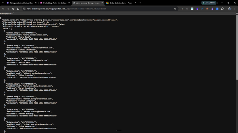This screenshot has width=238, height=133.
Task: Go back to the previous page
Action: click(x=3, y=9)
